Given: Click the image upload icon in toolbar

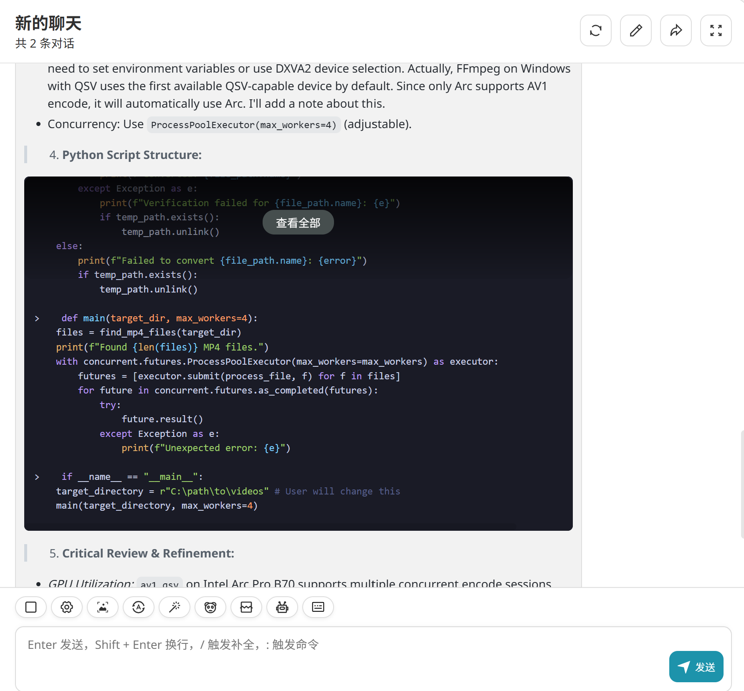Looking at the screenshot, I should coord(103,607).
